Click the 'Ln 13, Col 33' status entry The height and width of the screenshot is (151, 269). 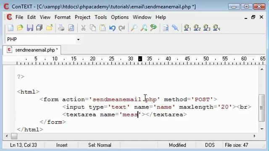pos(24,145)
